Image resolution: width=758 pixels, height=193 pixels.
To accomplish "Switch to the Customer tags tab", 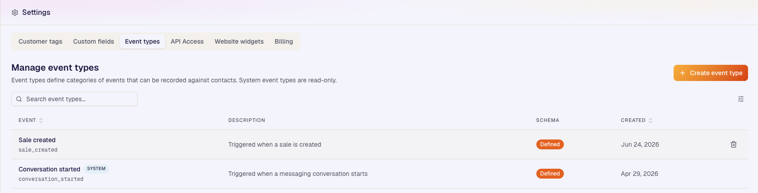I will point(40,41).
